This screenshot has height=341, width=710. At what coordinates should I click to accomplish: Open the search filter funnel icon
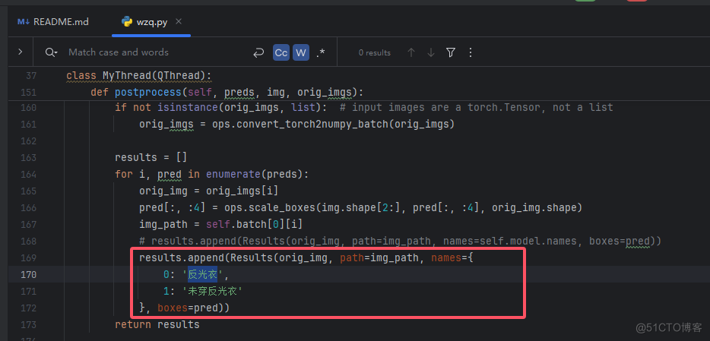[451, 52]
